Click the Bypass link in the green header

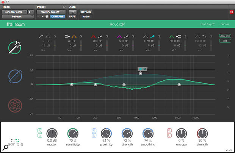[225, 24]
